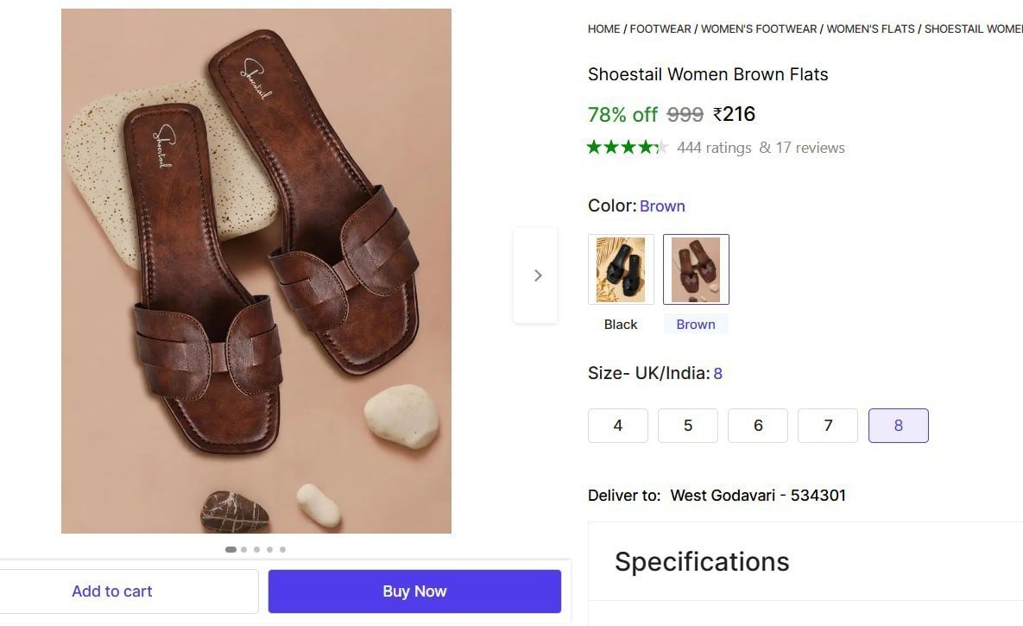View the 444 ratings link
The width and height of the screenshot is (1023, 626).
714,148
